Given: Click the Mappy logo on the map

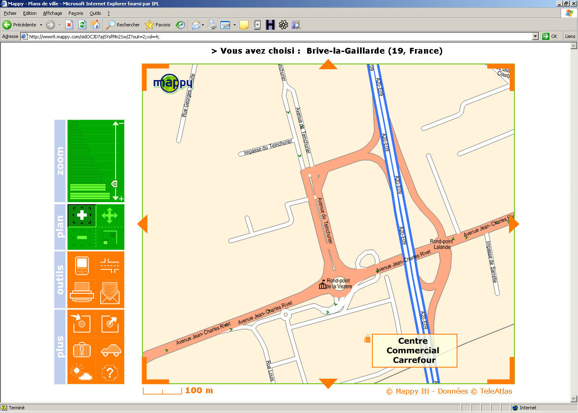Looking at the screenshot, I should coord(173,84).
